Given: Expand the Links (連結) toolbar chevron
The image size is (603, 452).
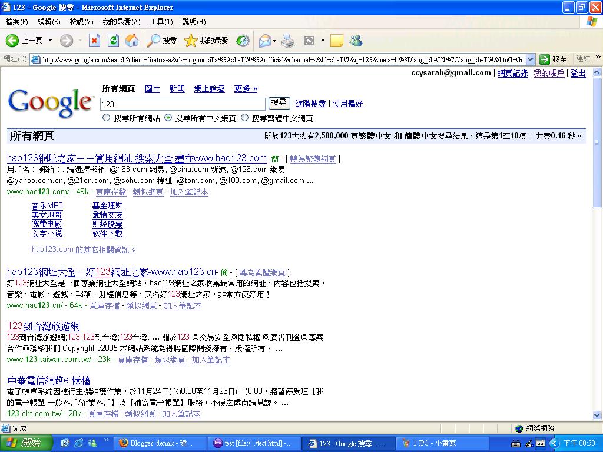Looking at the screenshot, I should [598, 57].
